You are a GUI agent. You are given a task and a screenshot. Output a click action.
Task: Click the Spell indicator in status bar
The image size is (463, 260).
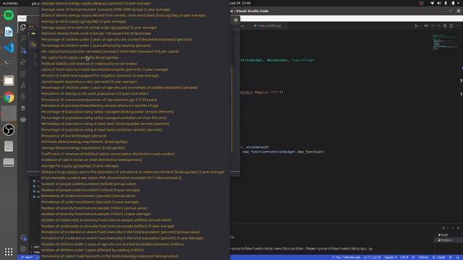438,257
